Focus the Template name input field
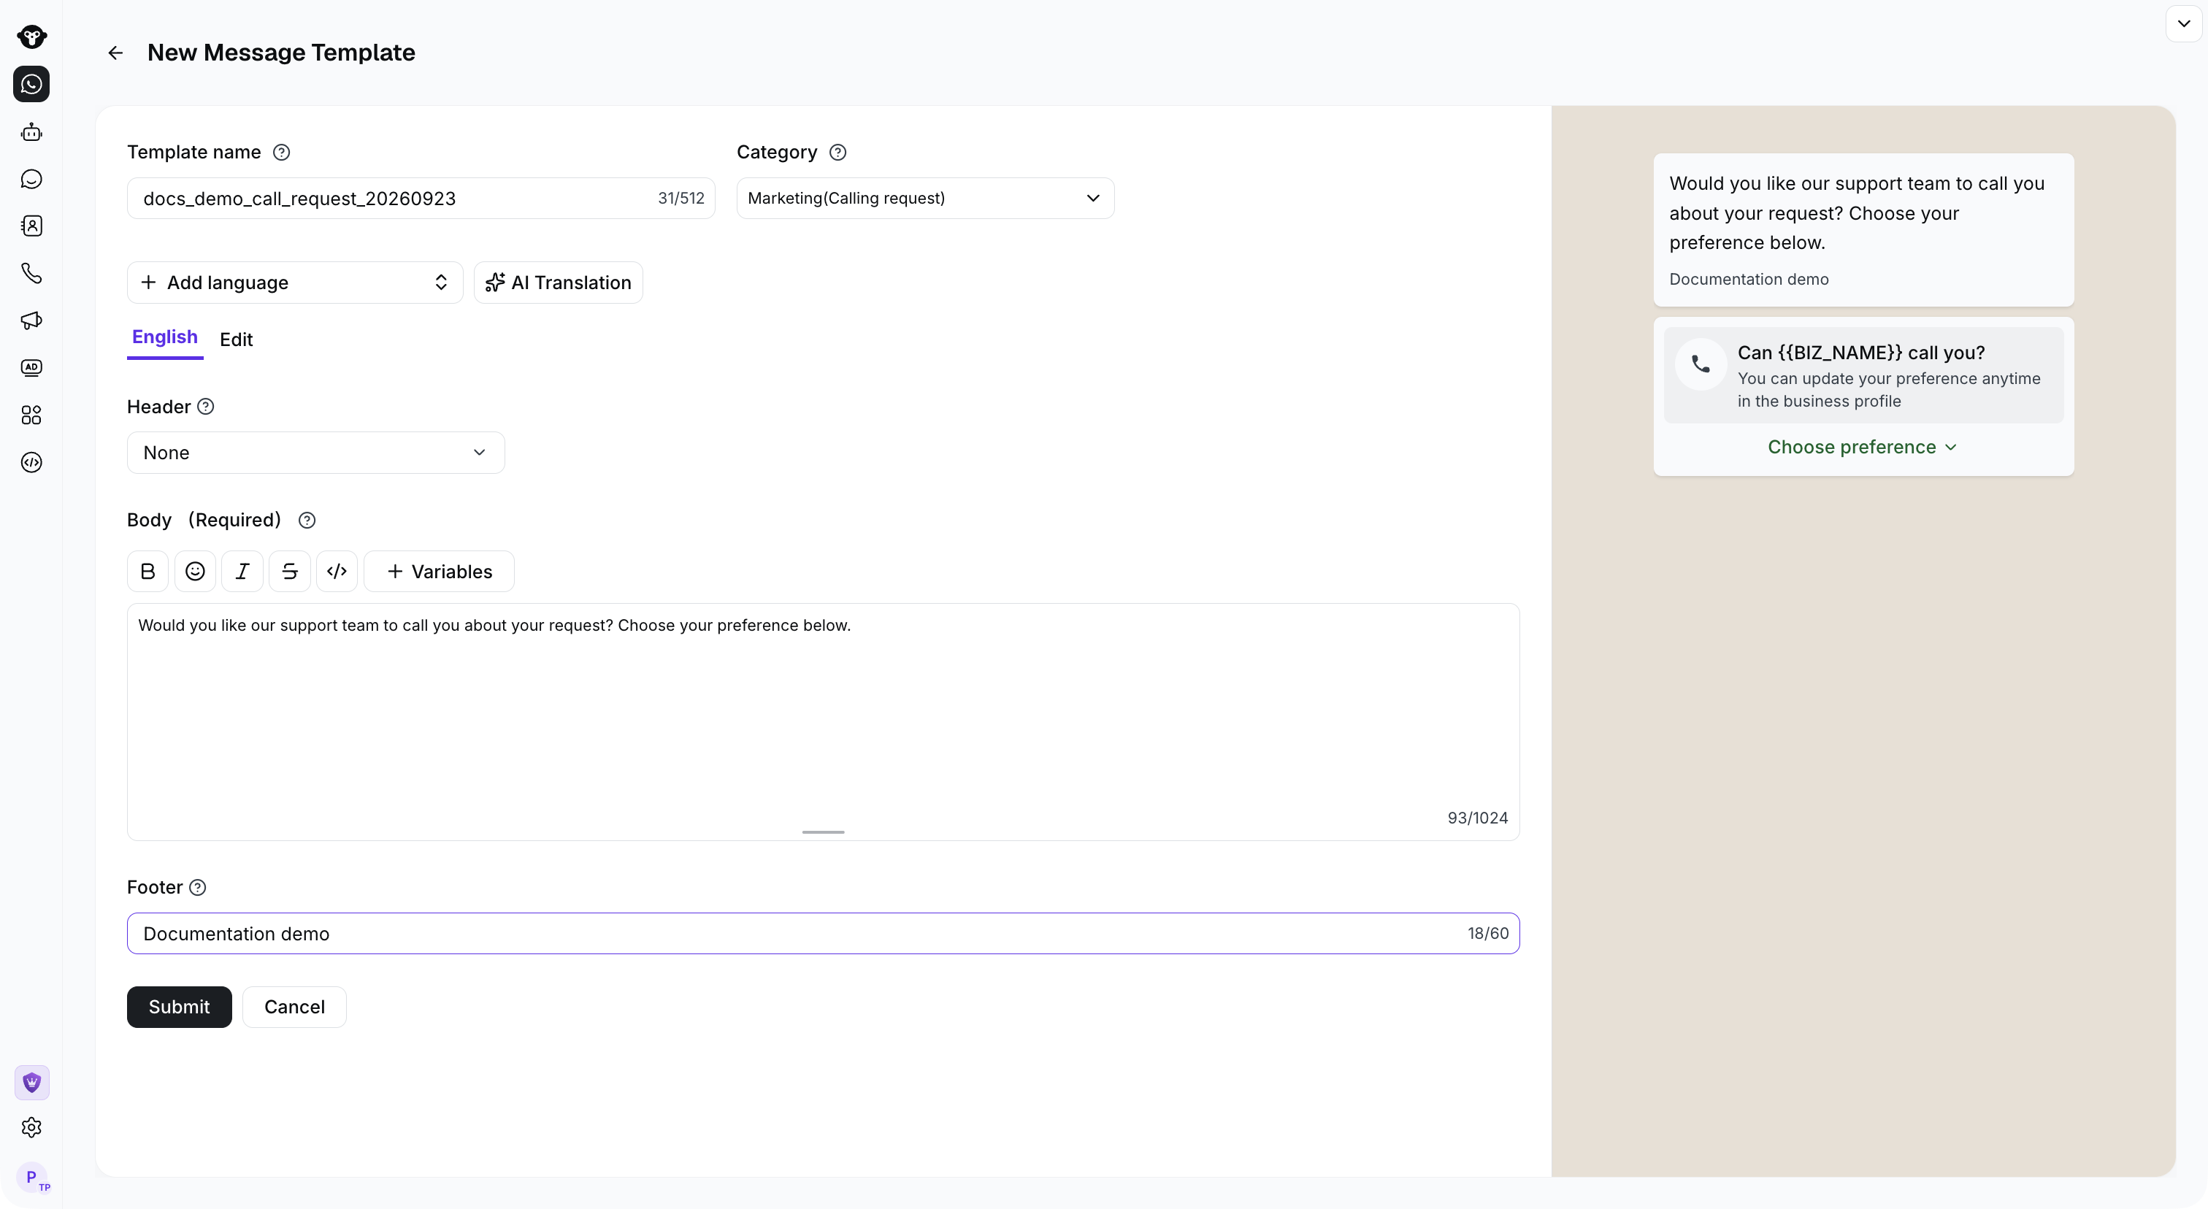This screenshot has height=1209, width=2208. click(421, 199)
